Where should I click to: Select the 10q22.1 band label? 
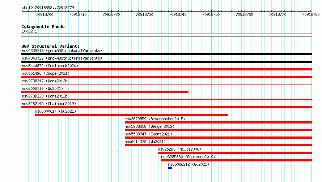[29, 31]
